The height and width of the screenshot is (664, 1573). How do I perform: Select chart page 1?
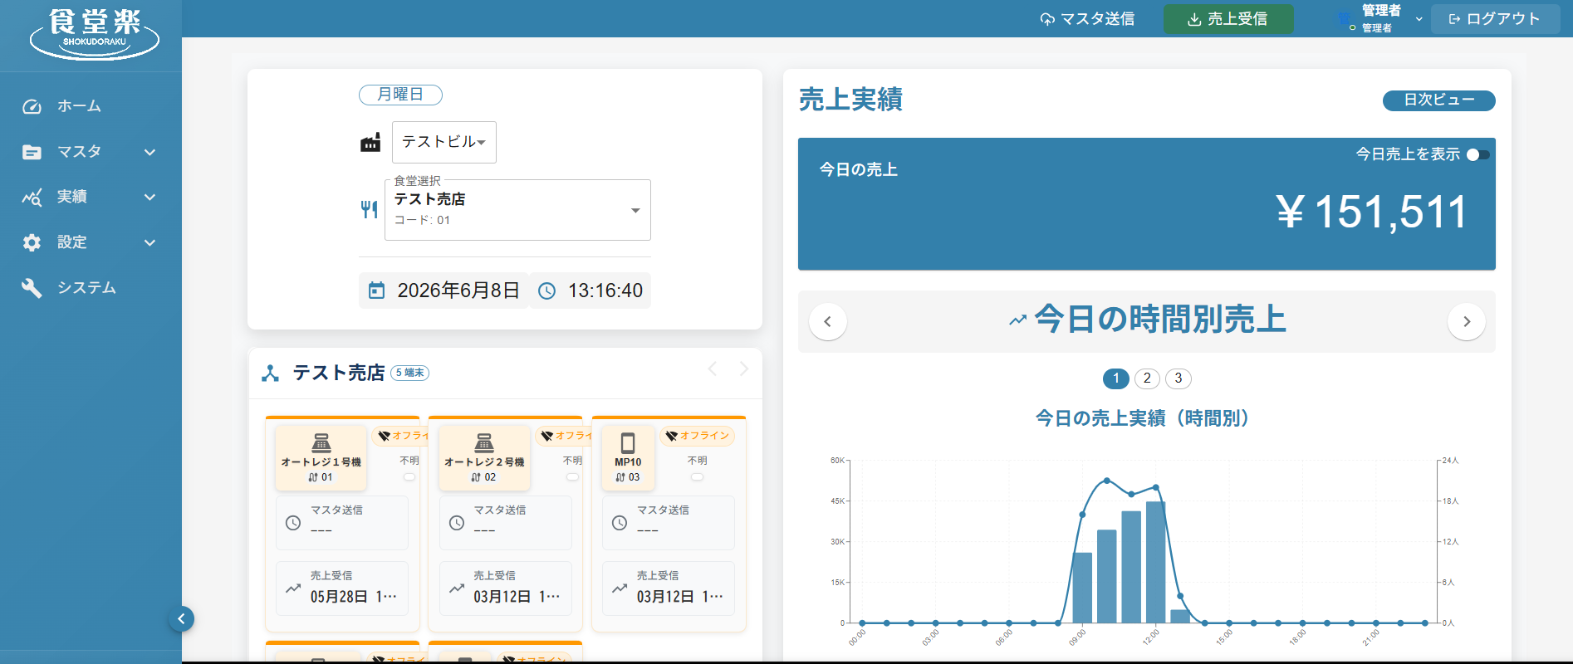pos(1116,378)
